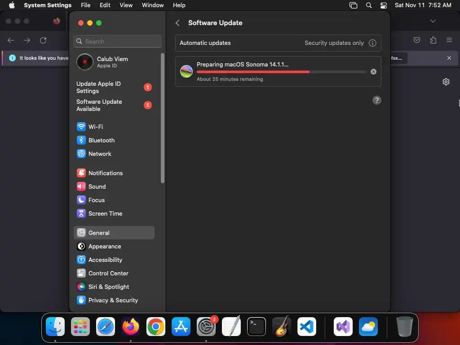The image size is (460, 345).
Task: Click Firefox reload button behind Settings
Action: pyautogui.click(x=43, y=40)
